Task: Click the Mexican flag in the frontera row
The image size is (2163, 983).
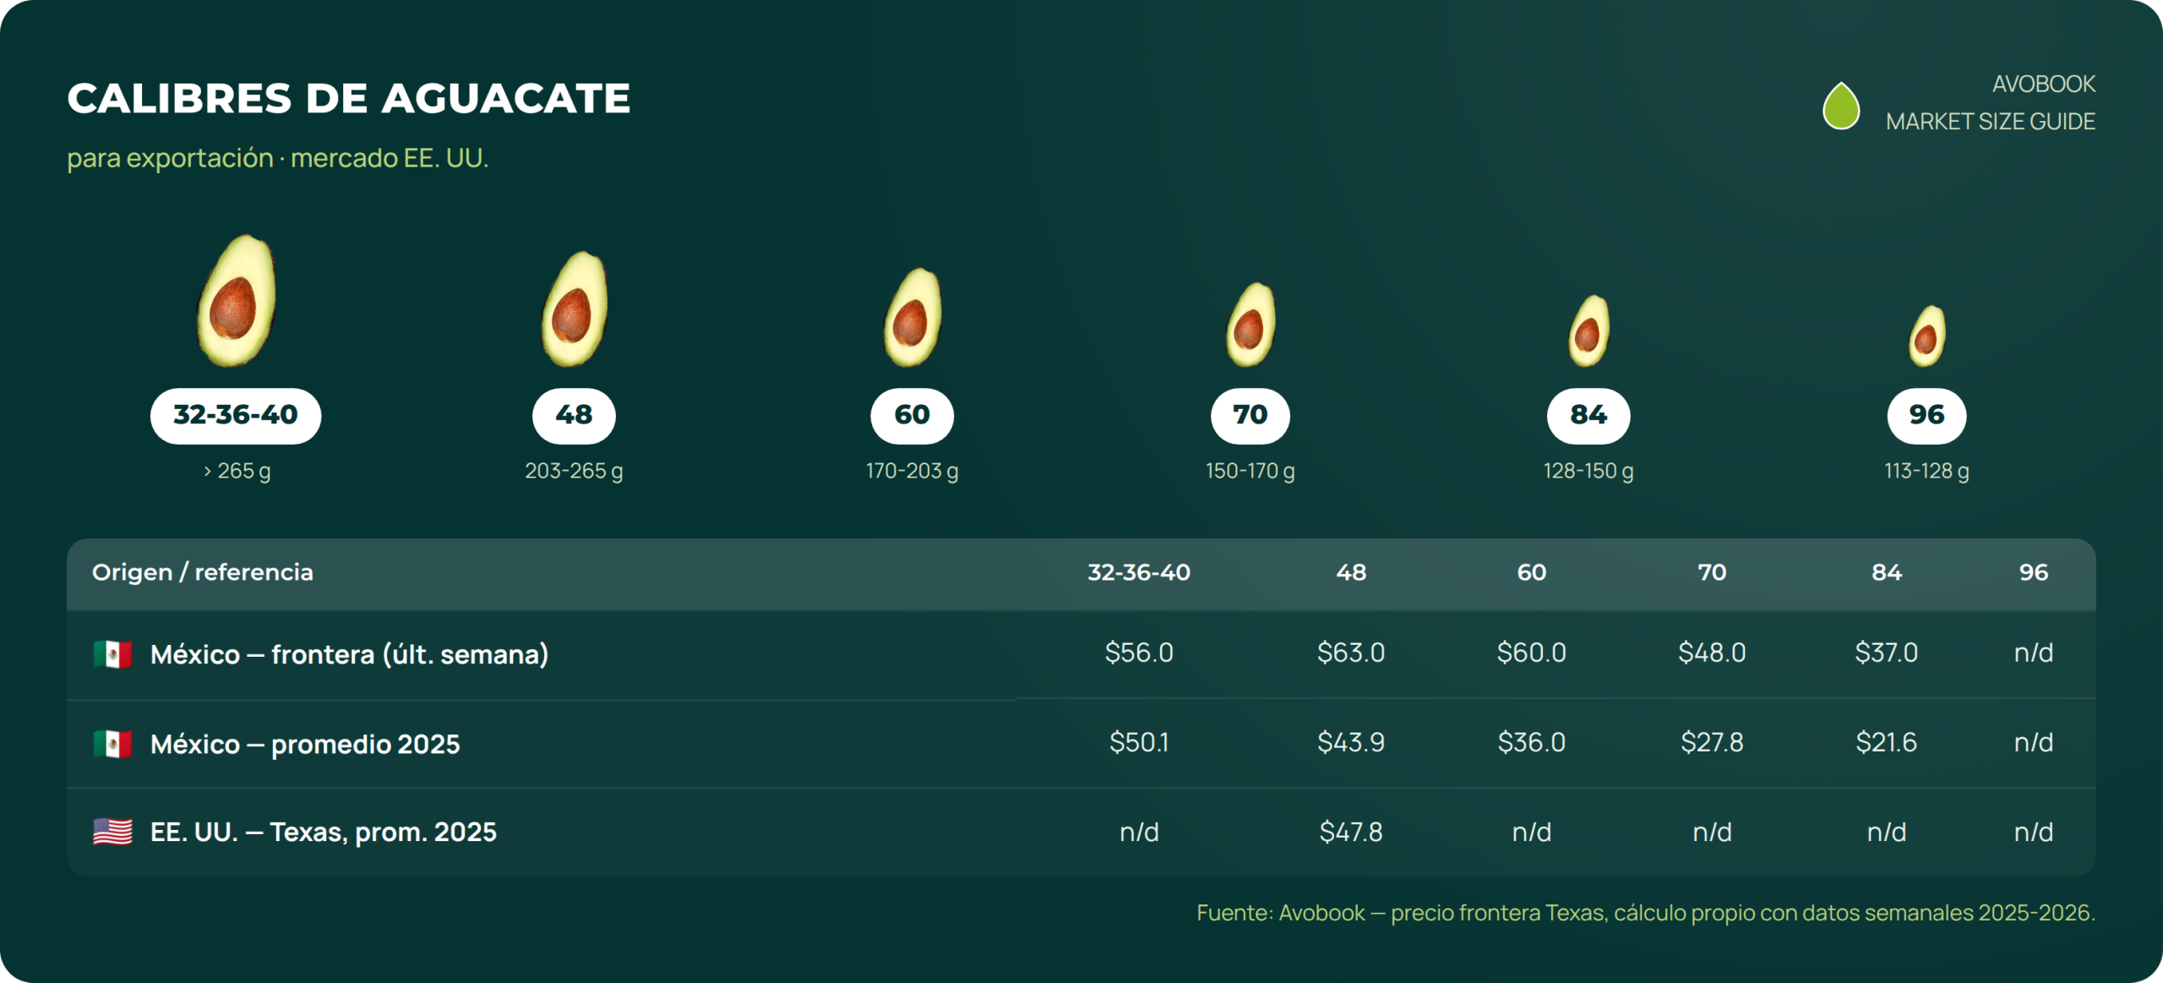Action: point(112,654)
